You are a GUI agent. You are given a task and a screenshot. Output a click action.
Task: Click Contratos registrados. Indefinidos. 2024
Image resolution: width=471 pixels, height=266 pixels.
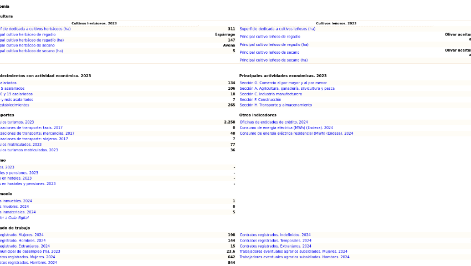(x=275, y=235)
